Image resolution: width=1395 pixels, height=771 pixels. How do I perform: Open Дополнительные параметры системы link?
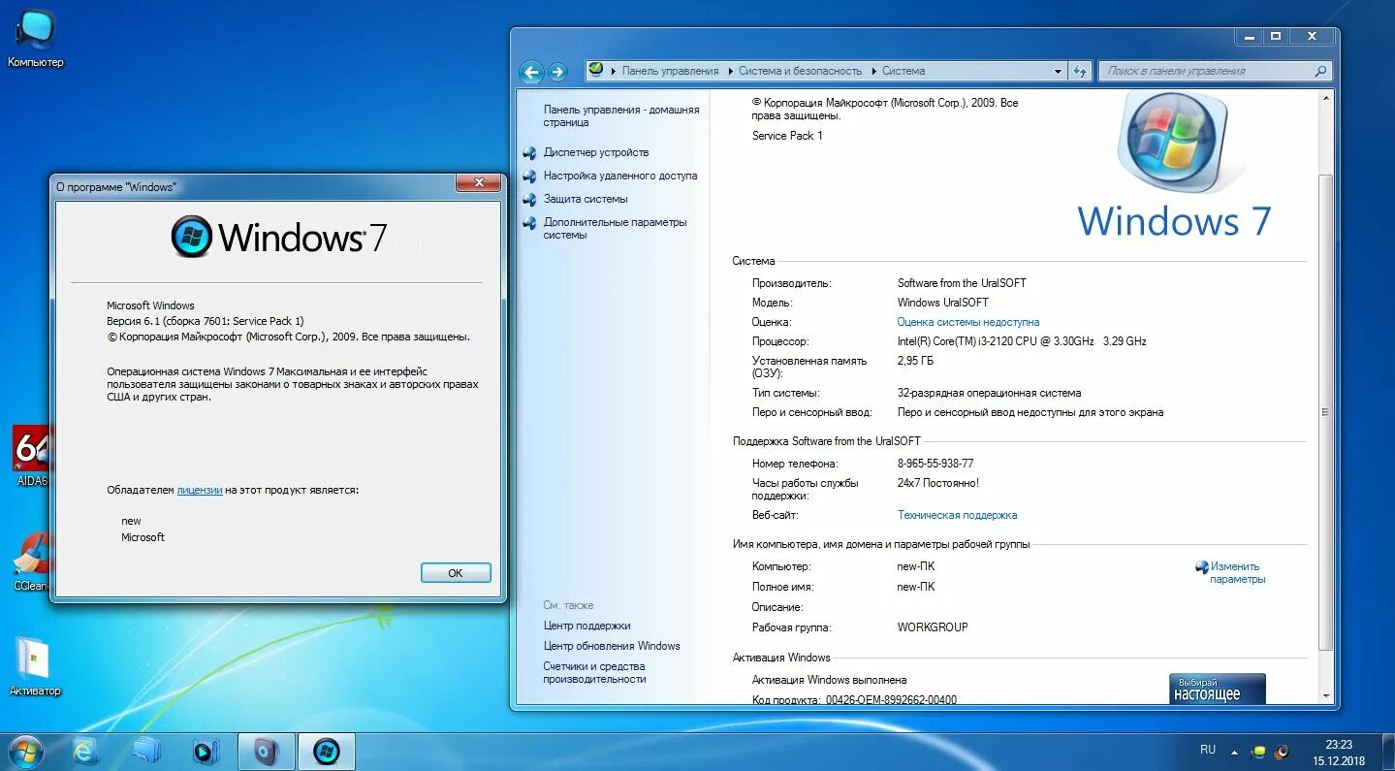(615, 228)
